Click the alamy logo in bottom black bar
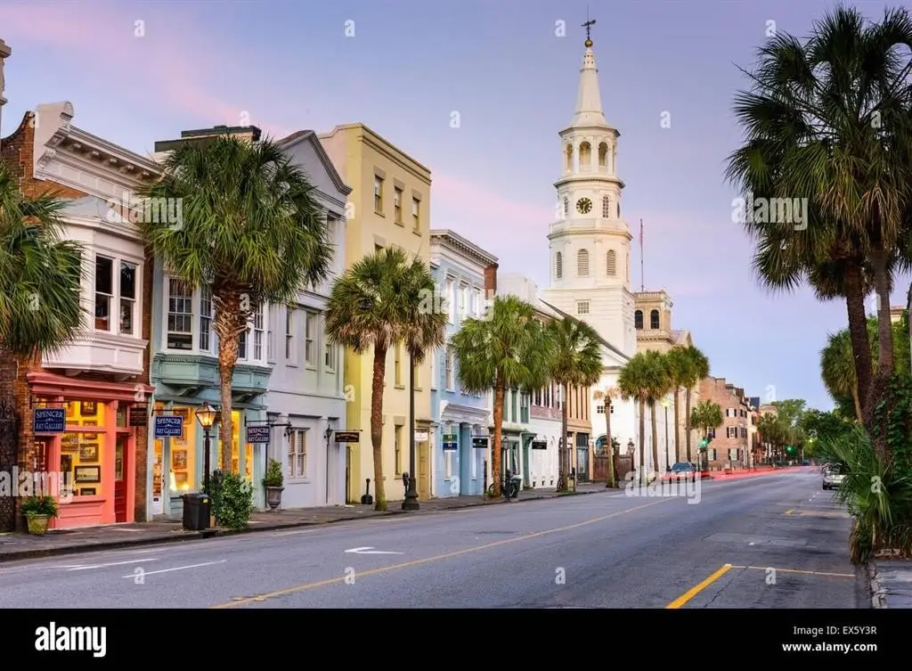Viewport: 912px width, 671px height. point(70,640)
